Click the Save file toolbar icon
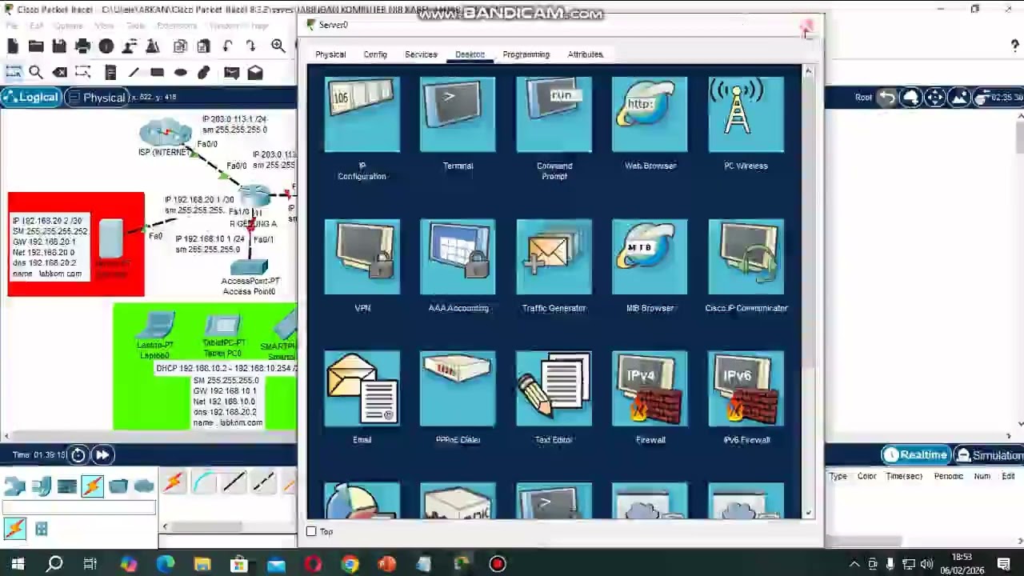 tap(59, 46)
